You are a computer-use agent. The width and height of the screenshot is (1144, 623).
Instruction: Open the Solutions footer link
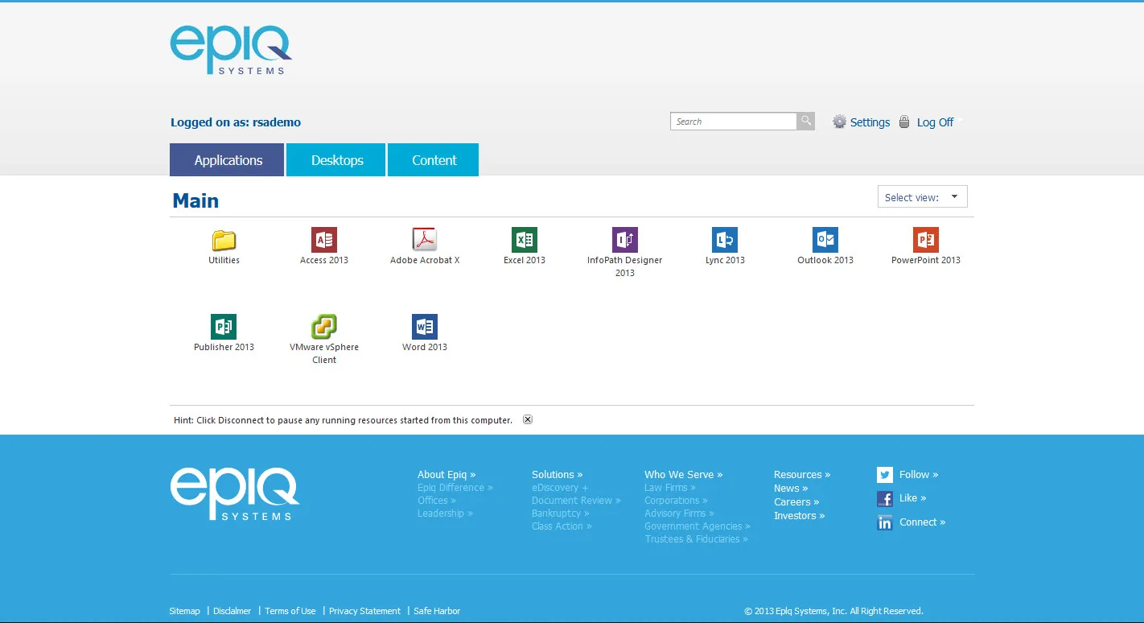[558, 475]
